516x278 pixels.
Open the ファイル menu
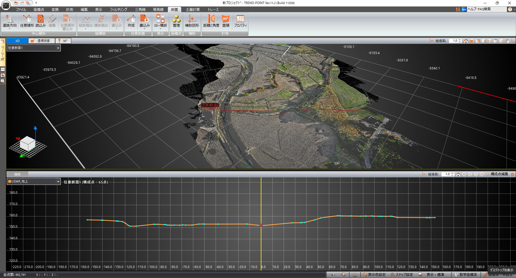pos(21,9)
